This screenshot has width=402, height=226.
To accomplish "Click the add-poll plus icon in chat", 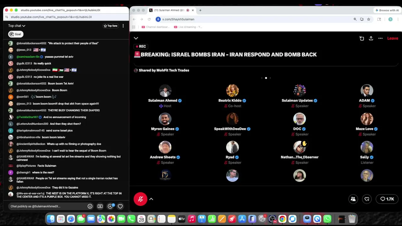I will 110,206.
